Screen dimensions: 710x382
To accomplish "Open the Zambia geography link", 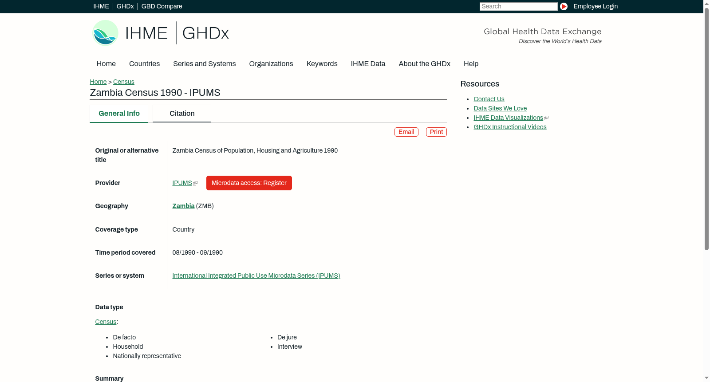I will tap(183, 206).
